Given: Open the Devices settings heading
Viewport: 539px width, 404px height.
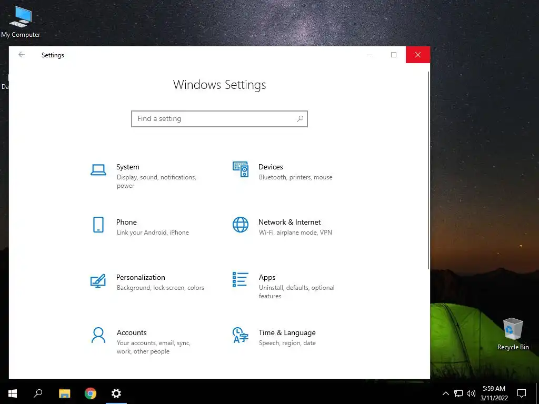Looking at the screenshot, I should (271, 167).
